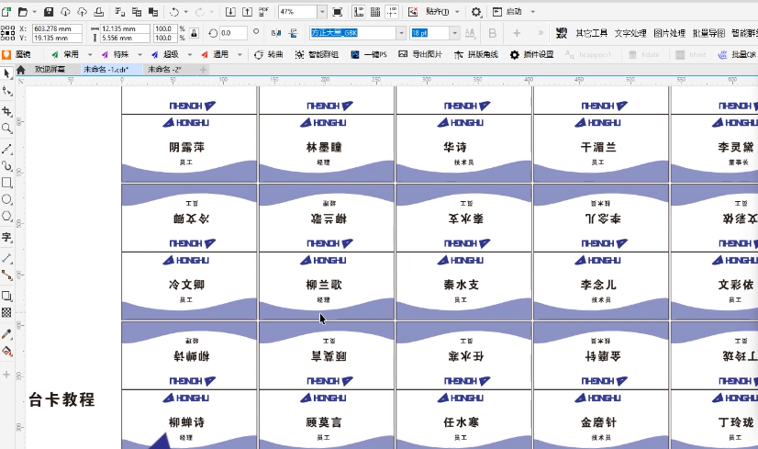Expand the font name list arrow
This screenshot has height=449, width=758.
click(x=400, y=33)
